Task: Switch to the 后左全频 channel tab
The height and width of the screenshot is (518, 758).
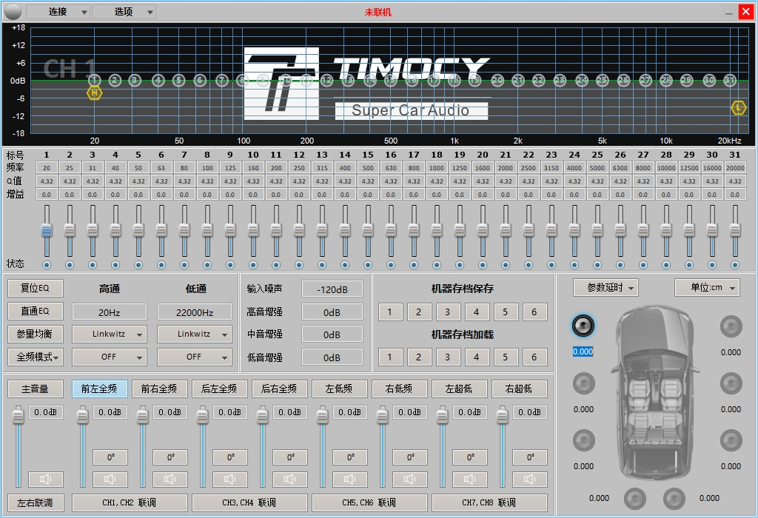Action: [219, 388]
